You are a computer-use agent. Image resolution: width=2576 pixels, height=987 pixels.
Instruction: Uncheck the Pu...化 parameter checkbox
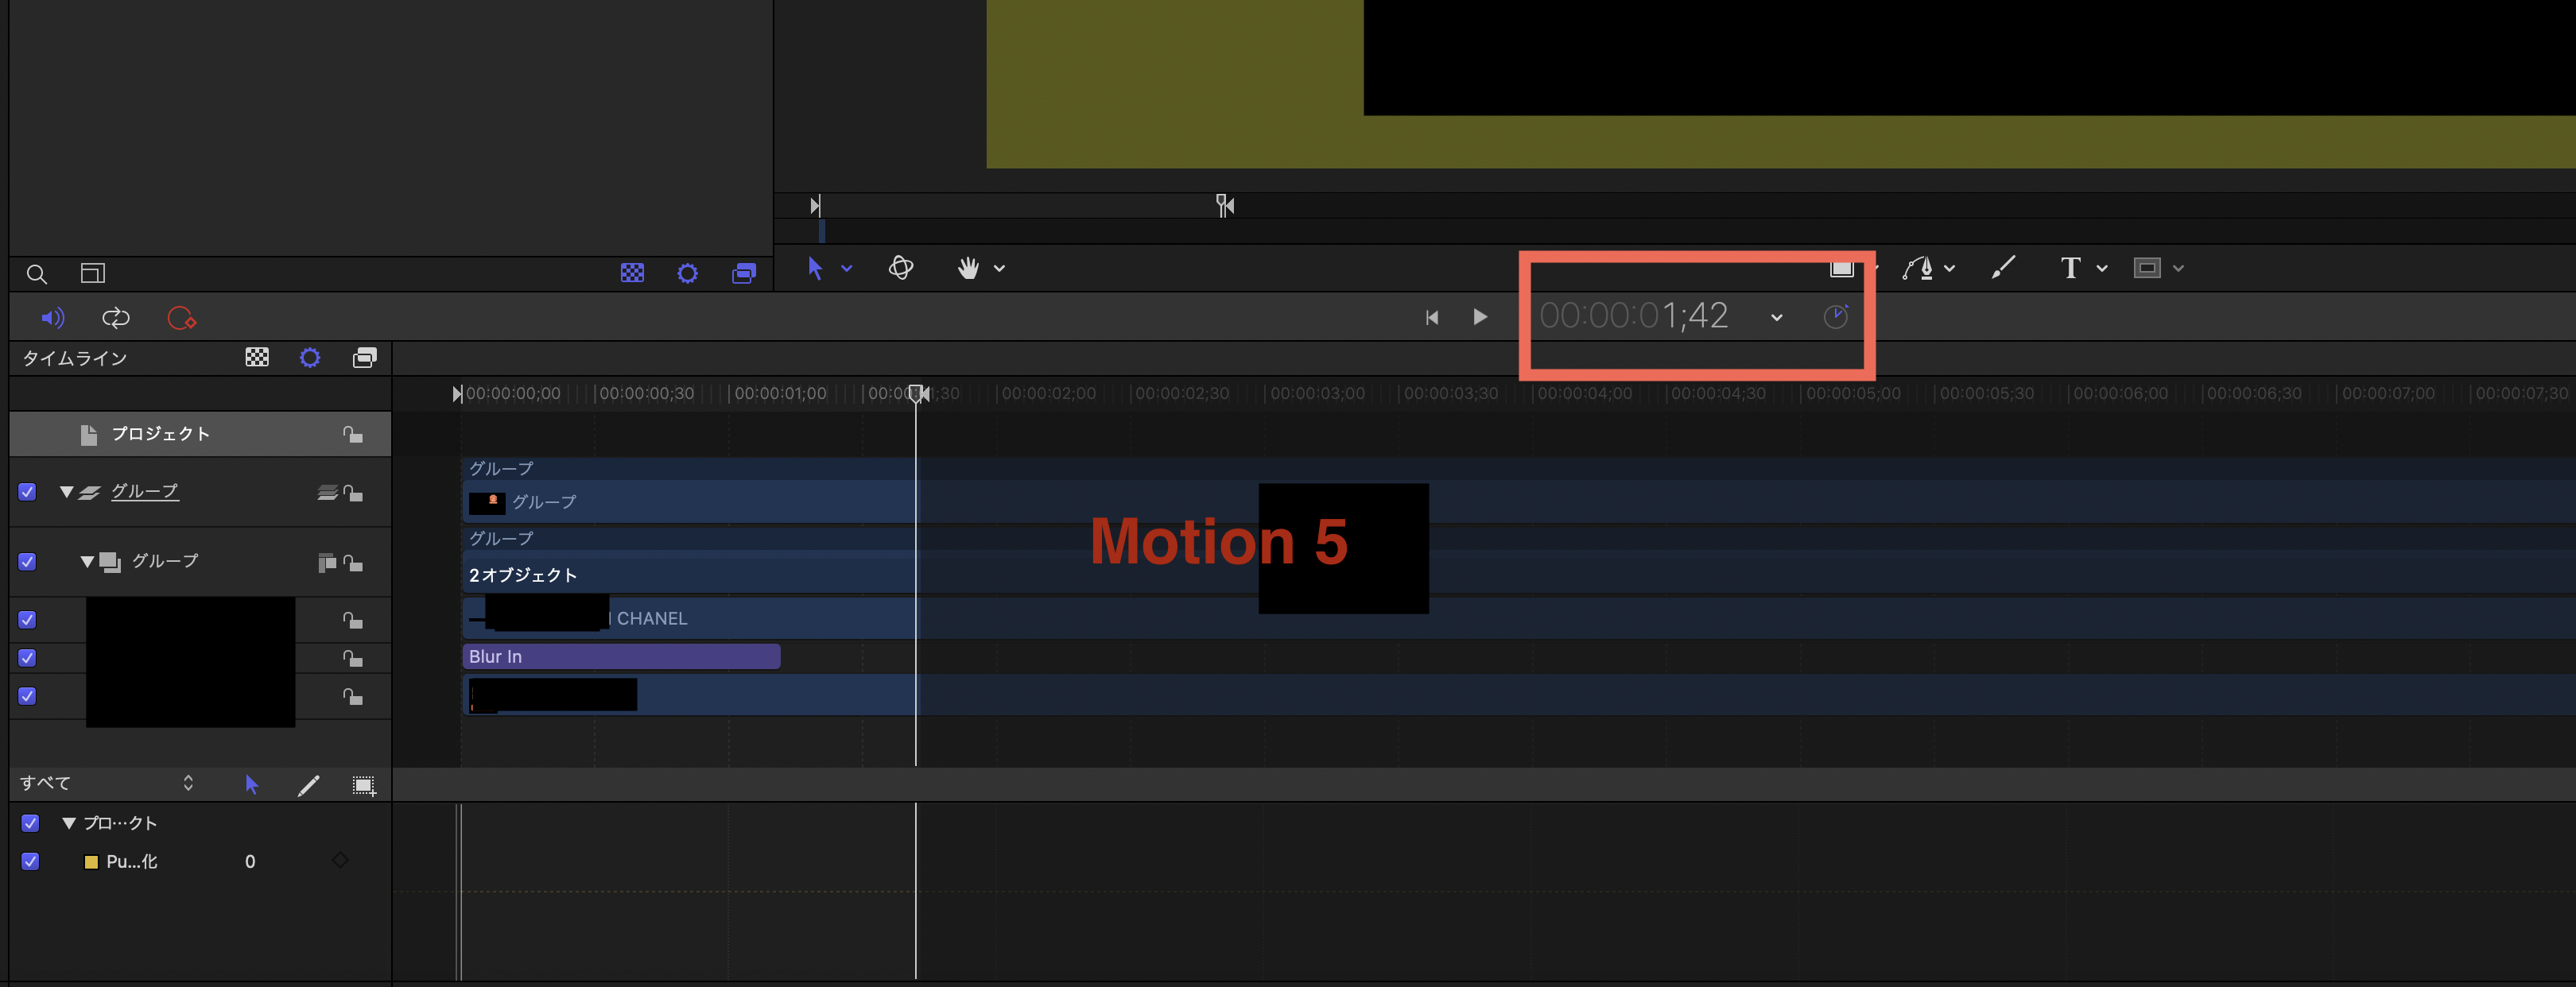(30, 861)
